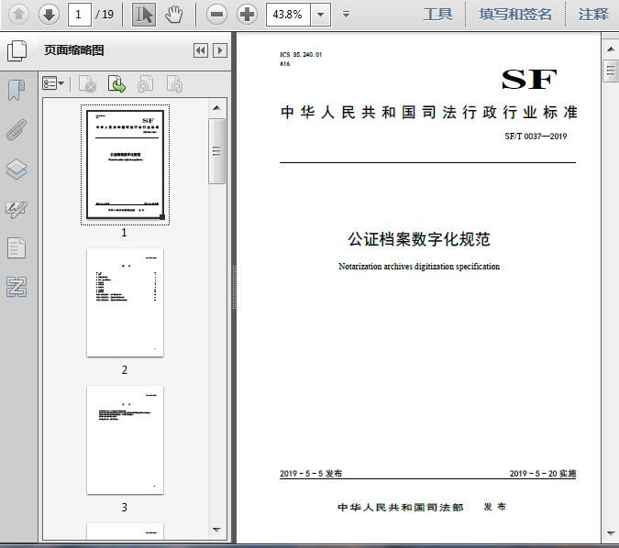Click the 43.8% zoom level field
Screen dimensions: 619x548
click(288, 15)
